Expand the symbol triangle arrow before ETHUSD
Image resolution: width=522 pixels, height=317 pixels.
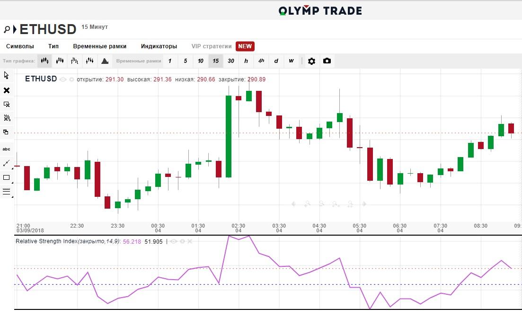click(15, 29)
